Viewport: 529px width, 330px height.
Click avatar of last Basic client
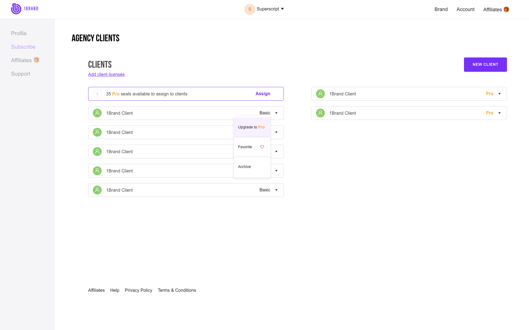[x=97, y=190]
